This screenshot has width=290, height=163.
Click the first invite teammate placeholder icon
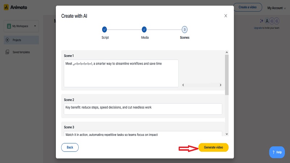click(272, 21)
